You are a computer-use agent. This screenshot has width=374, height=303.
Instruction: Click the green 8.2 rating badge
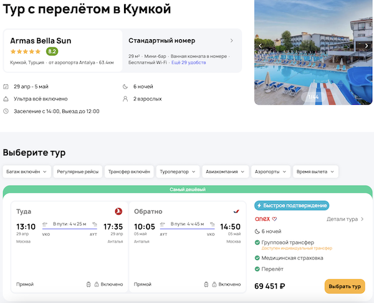pos(52,51)
